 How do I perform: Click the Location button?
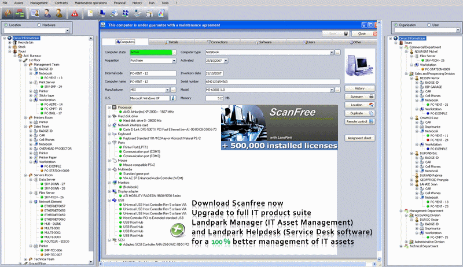coord(359,105)
